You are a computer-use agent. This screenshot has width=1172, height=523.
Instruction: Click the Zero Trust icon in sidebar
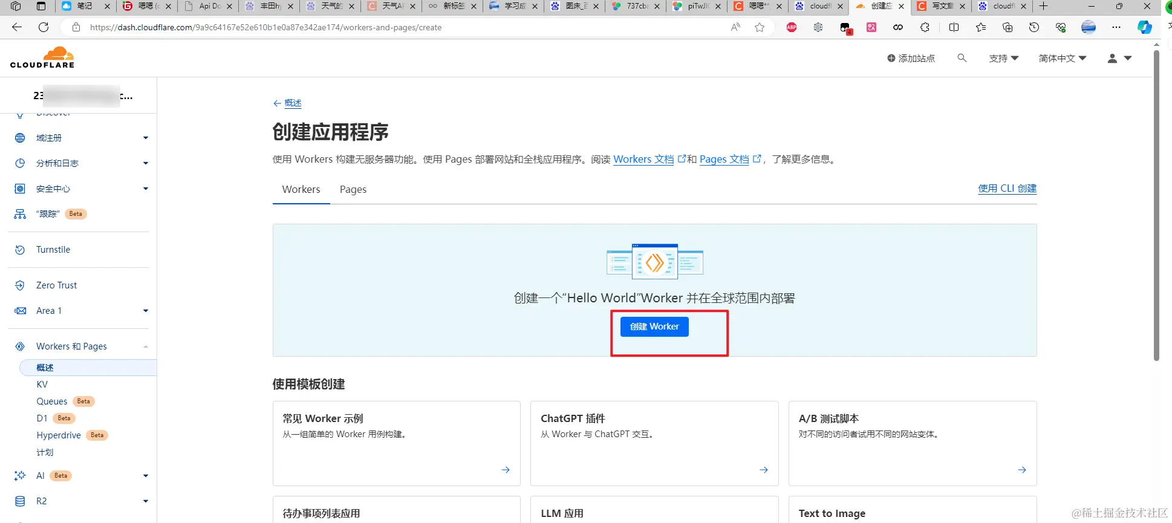[x=20, y=285]
